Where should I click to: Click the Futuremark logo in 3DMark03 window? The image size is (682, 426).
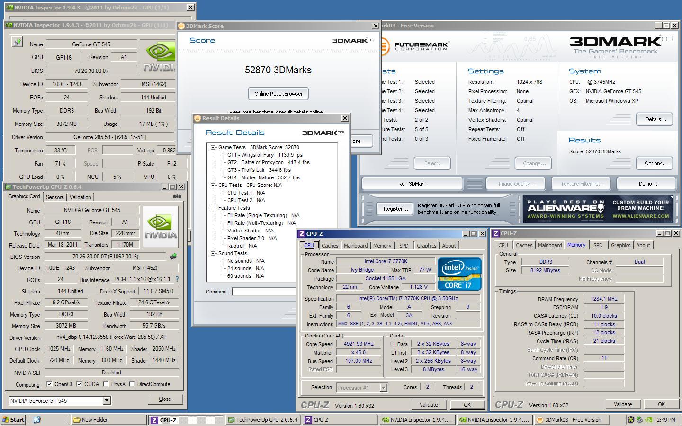click(415, 46)
